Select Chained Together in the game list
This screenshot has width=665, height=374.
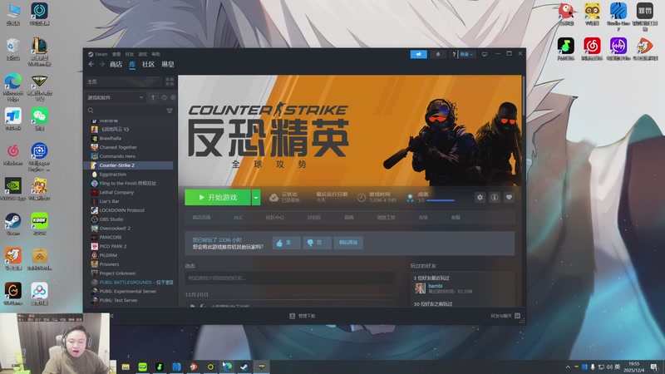[x=118, y=147]
